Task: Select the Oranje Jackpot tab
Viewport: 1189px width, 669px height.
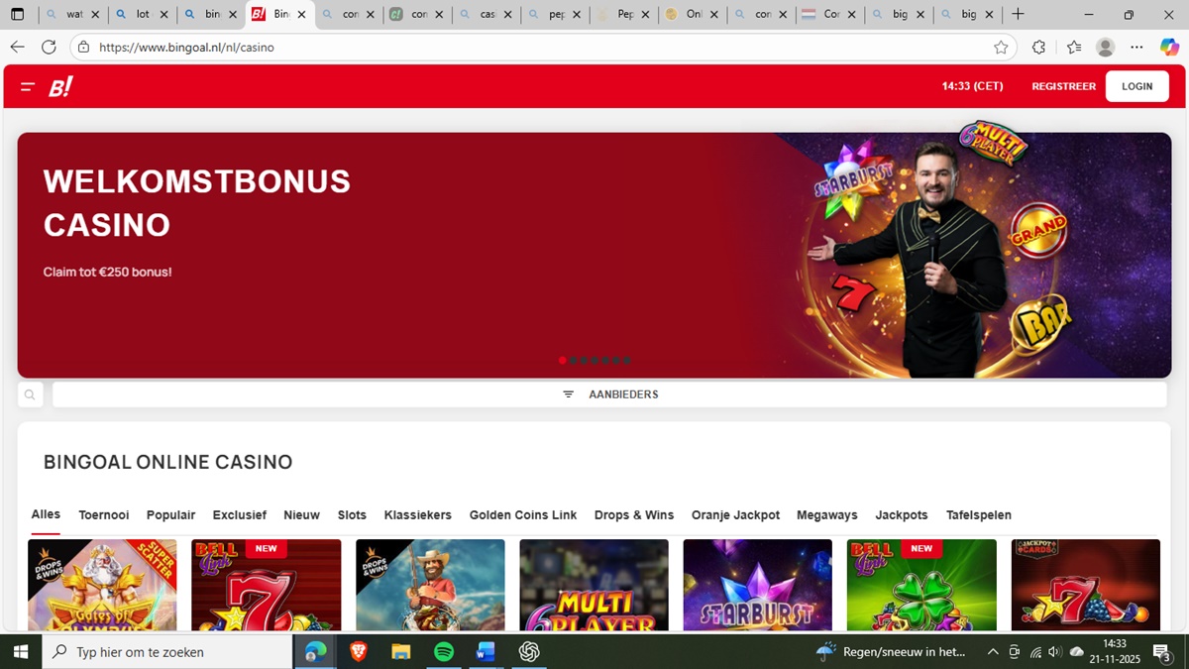Action: point(735,515)
